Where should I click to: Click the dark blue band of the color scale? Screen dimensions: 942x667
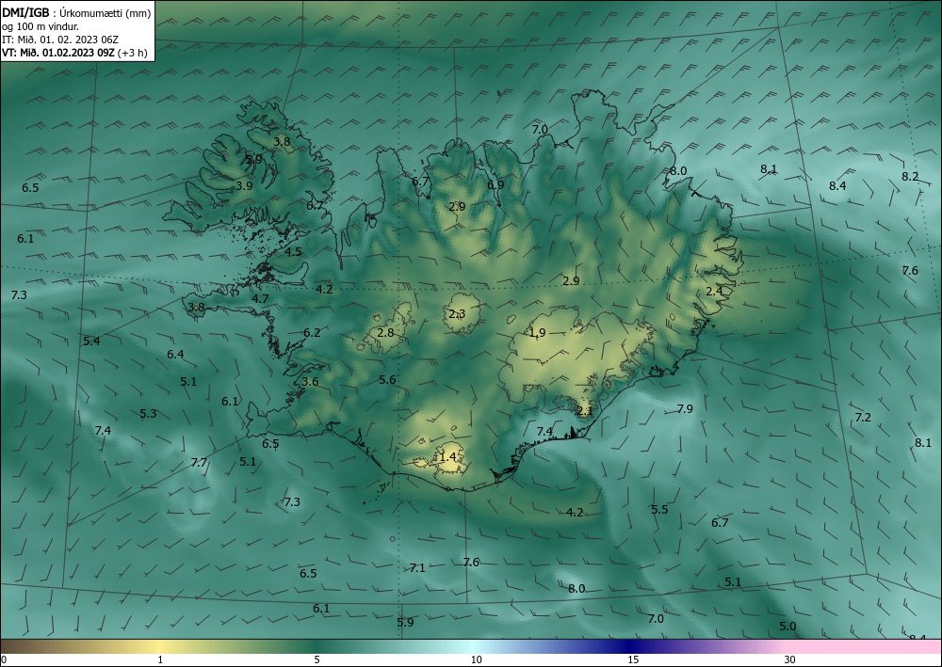pos(627,646)
